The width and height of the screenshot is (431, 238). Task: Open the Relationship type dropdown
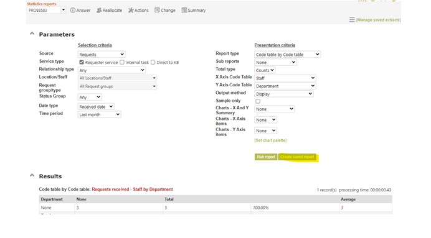(111, 70)
